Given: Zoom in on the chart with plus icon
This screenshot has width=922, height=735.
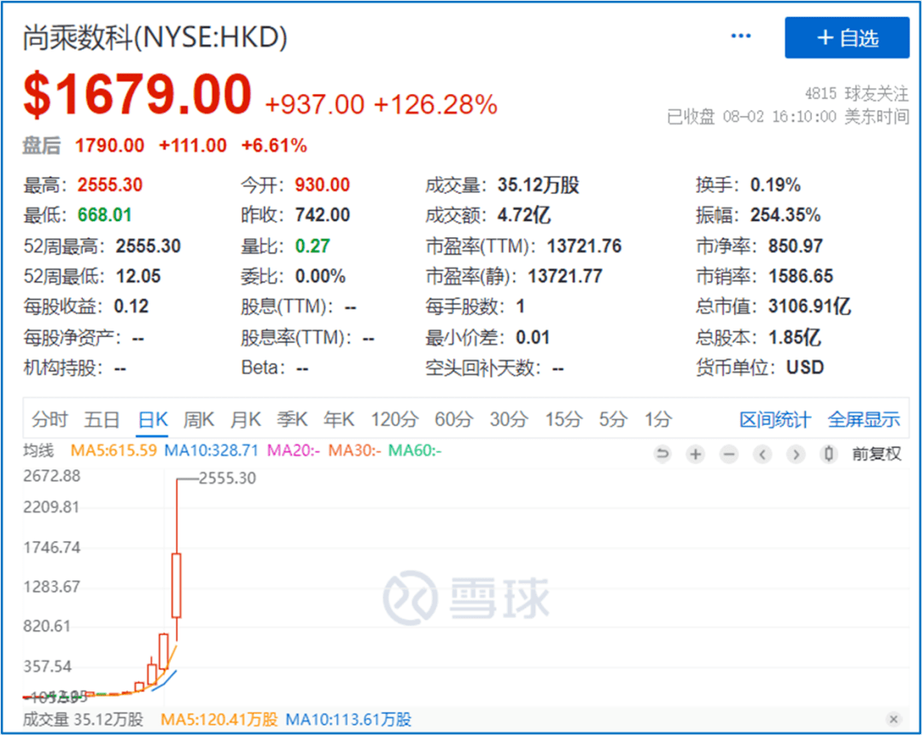Looking at the screenshot, I should tap(695, 453).
